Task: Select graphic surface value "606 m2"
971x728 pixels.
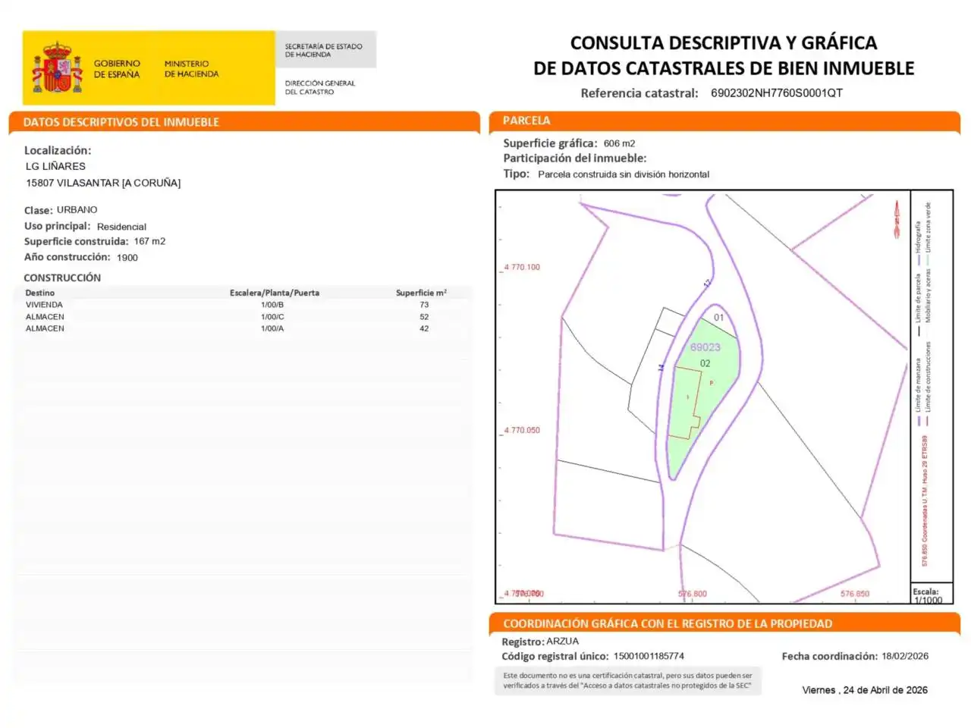Action: point(620,143)
